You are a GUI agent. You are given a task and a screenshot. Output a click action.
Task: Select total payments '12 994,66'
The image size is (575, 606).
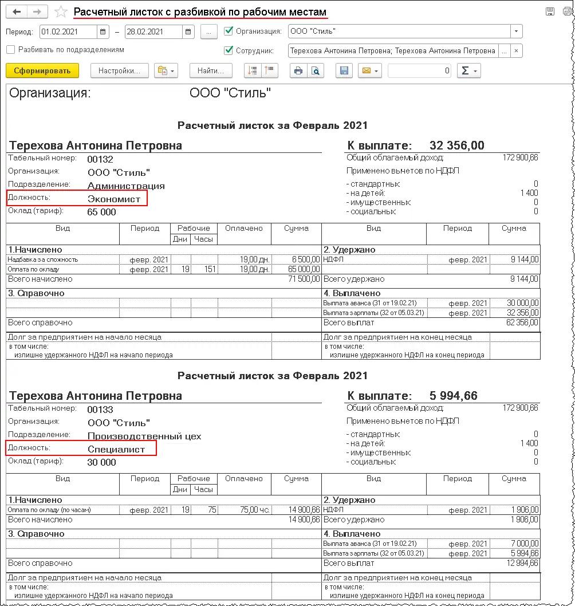(522, 563)
